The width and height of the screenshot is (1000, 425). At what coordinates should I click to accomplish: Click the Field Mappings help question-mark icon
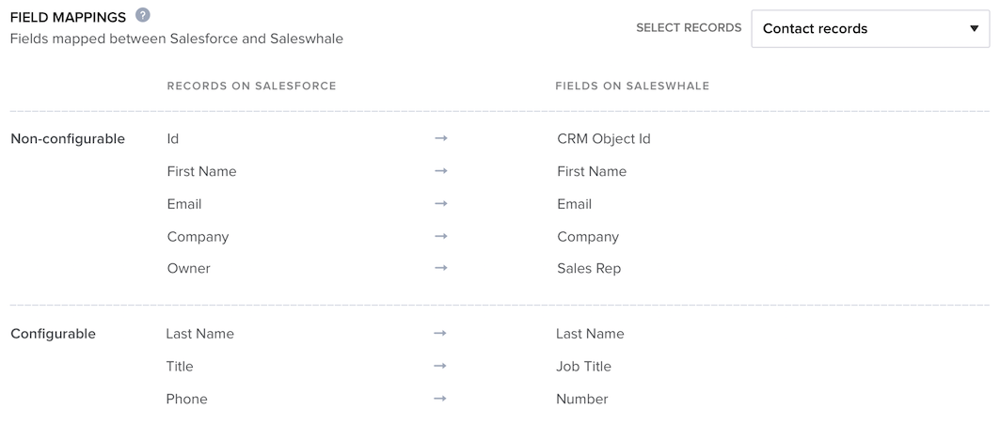(143, 15)
